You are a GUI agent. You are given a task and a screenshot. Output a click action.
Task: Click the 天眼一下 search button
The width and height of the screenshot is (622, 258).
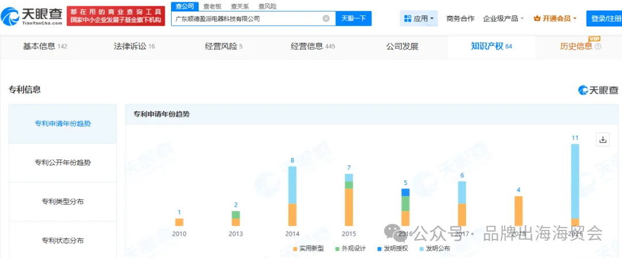tap(354, 18)
